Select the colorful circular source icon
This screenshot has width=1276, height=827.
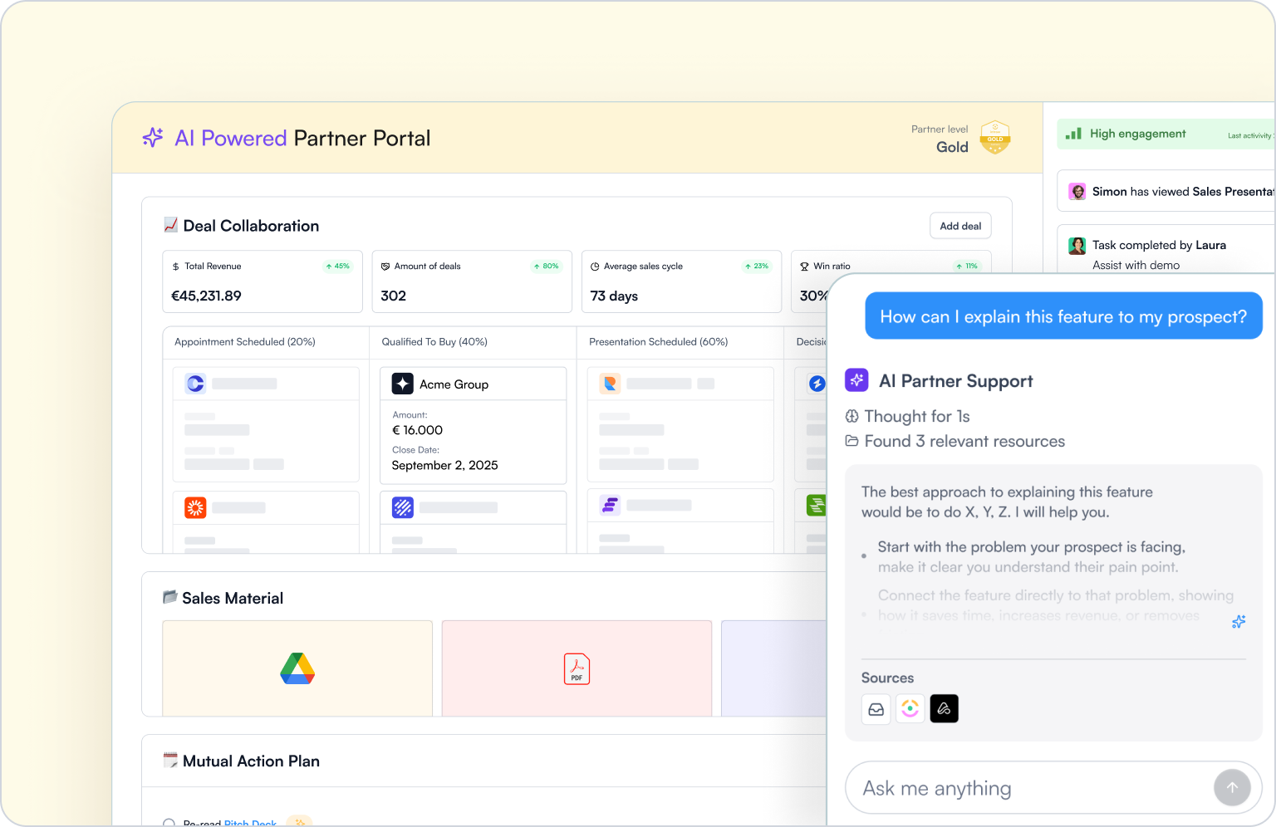[x=910, y=708]
